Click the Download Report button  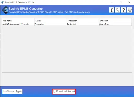pos(64,92)
